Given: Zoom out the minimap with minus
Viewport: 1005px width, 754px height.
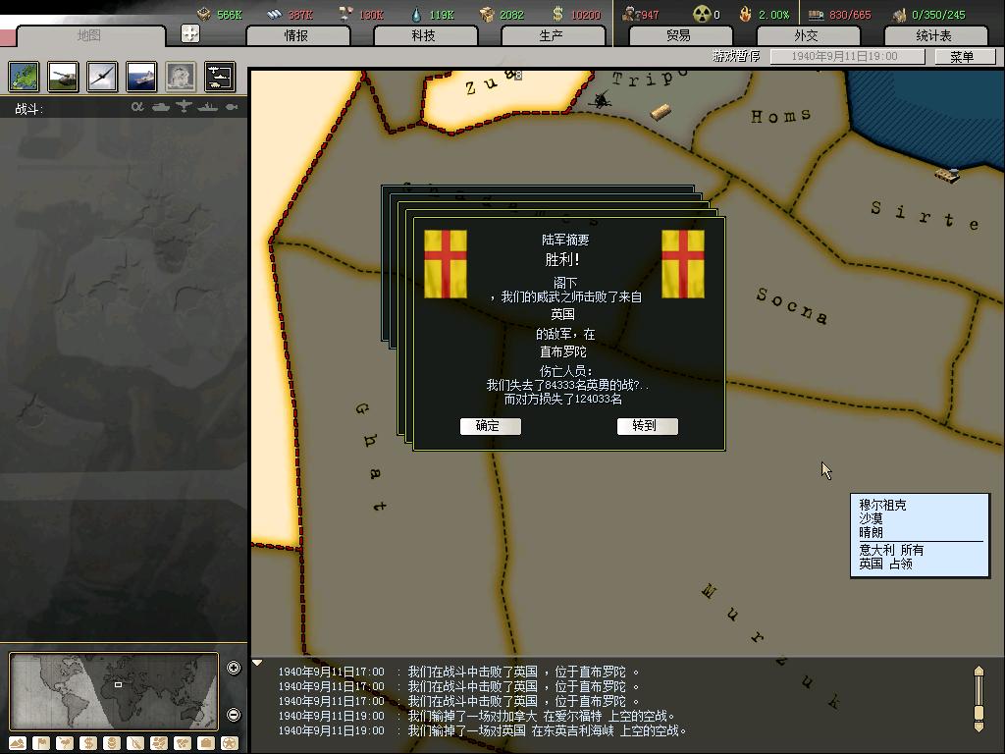Looking at the screenshot, I should coord(234,715).
